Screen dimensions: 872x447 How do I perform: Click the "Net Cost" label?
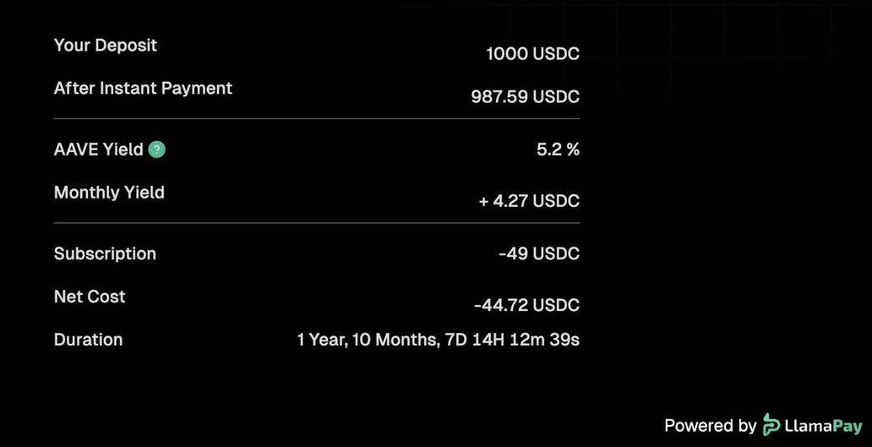click(x=90, y=297)
